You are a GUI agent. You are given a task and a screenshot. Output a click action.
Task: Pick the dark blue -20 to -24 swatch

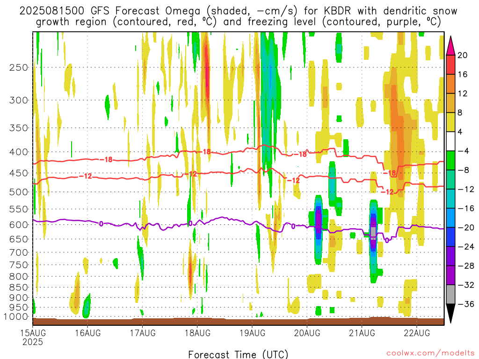click(x=450, y=237)
